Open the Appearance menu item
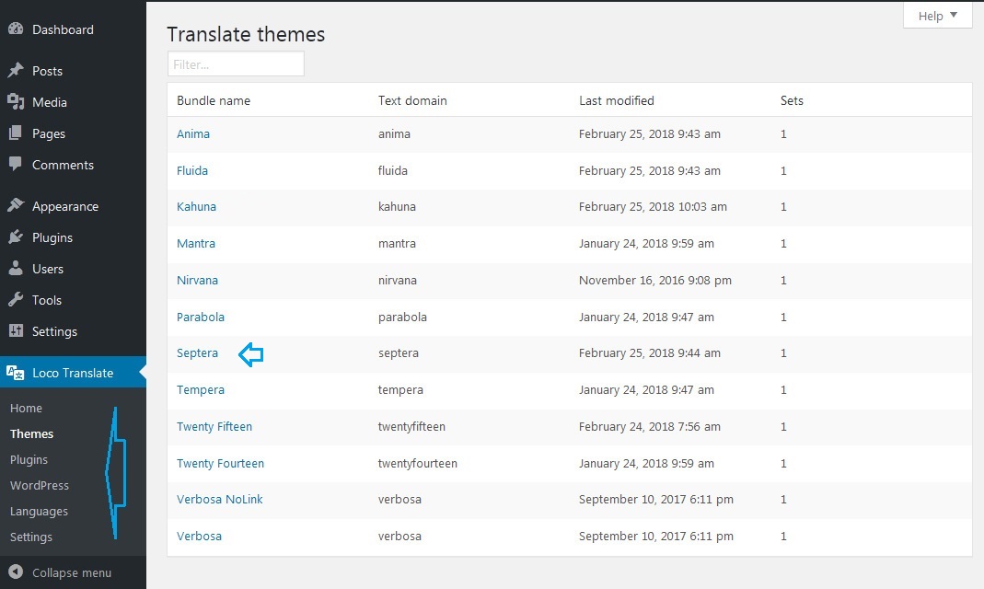Image resolution: width=984 pixels, height=589 pixels. pos(65,206)
